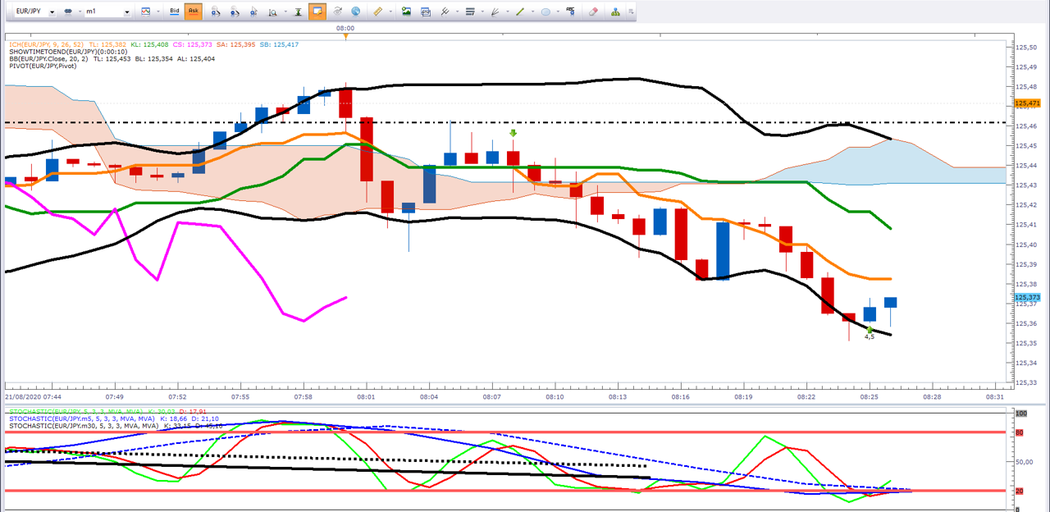Click the chart link chain icon
This screenshot has height=512, width=1050.
(x=68, y=11)
